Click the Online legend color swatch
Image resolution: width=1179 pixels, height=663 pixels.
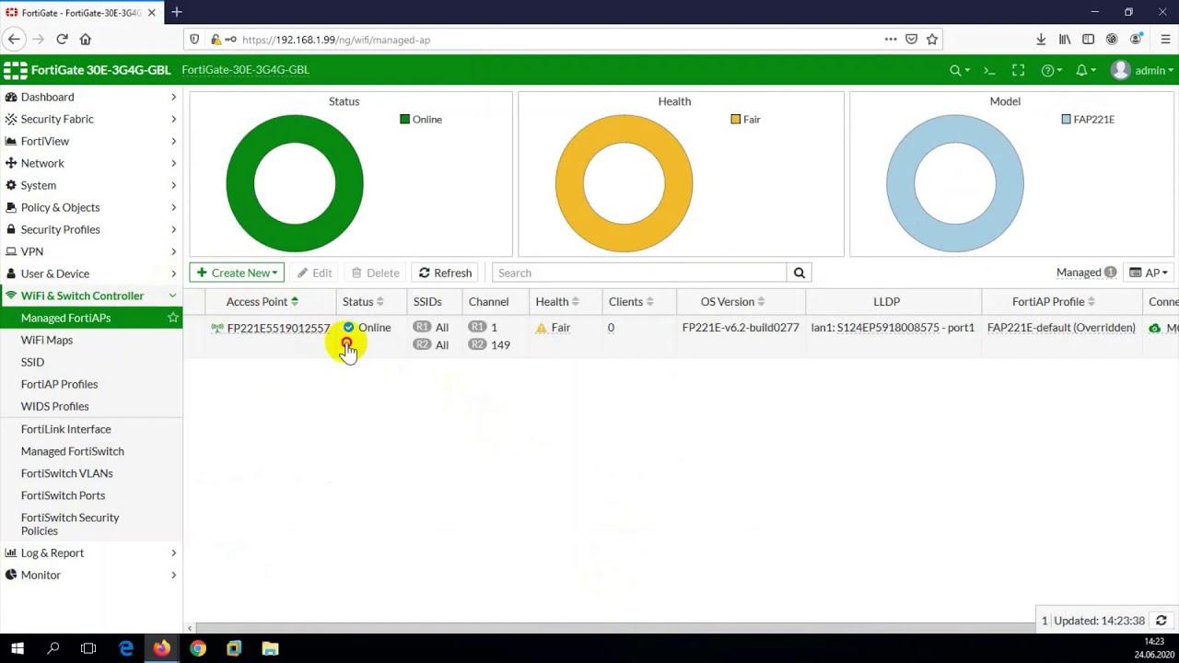[x=404, y=119]
